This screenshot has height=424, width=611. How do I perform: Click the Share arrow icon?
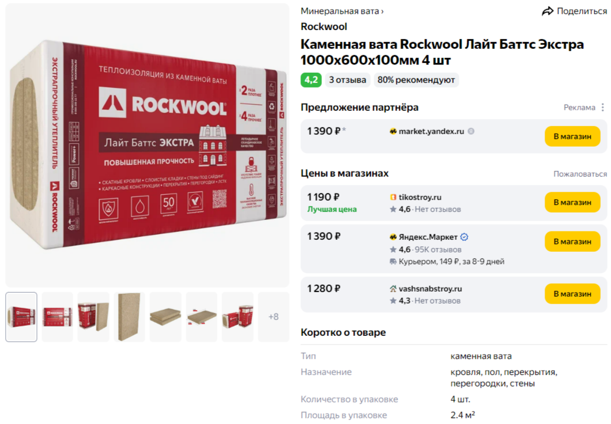coord(547,11)
